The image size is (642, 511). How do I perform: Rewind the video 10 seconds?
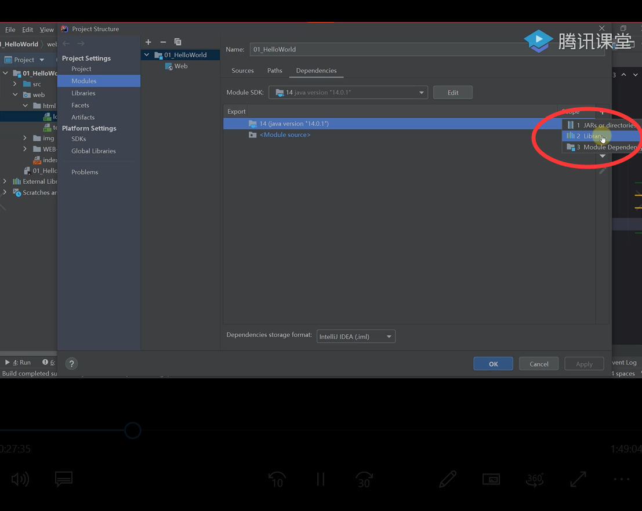pyautogui.click(x=277, y=479)
